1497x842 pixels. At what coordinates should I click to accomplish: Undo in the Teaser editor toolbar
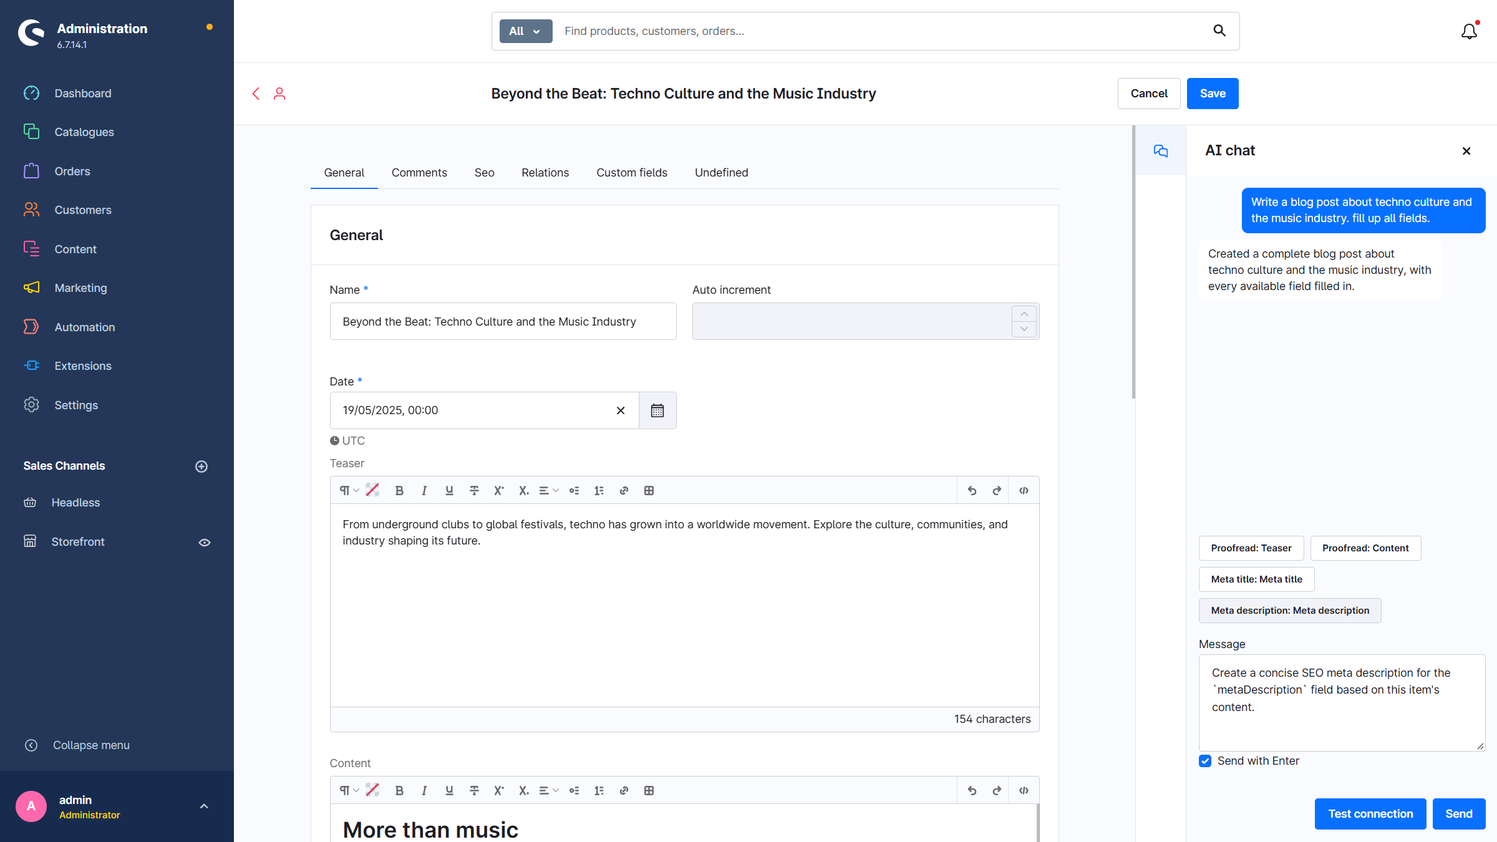pyautogui.click(x=972, y=491)
